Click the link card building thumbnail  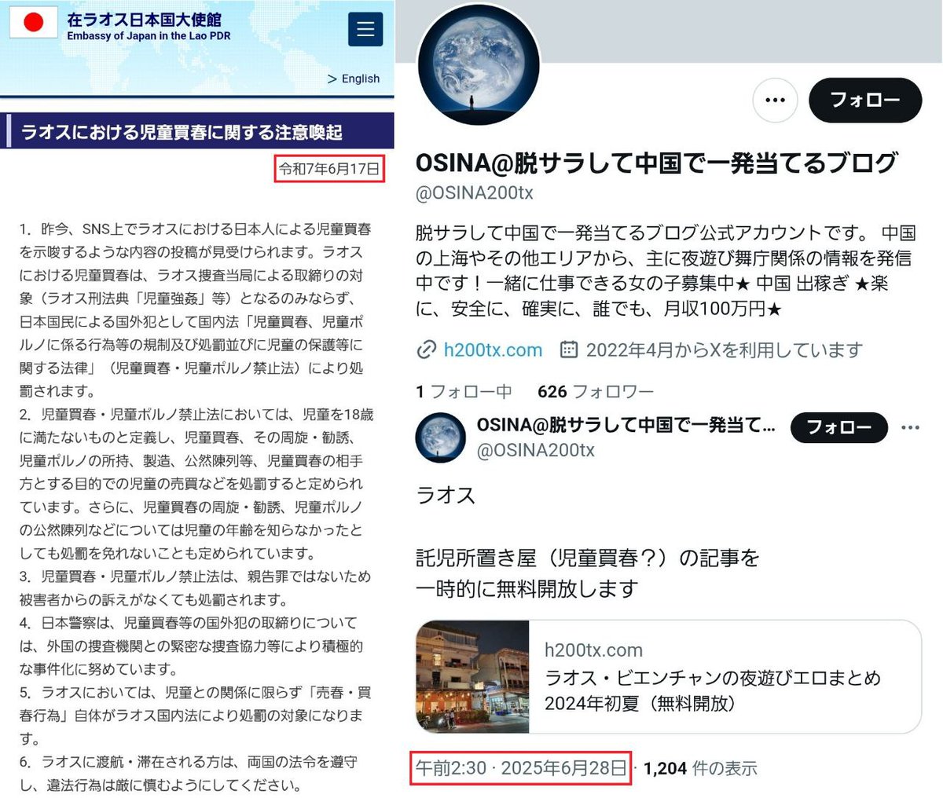tap(472, 676)
